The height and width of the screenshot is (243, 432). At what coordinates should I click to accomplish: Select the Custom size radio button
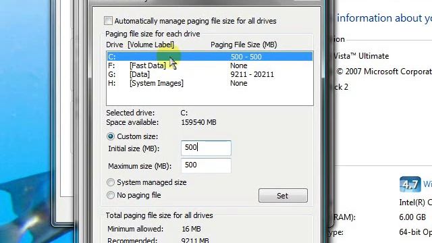pyautogui.click(x=111, y=136)
